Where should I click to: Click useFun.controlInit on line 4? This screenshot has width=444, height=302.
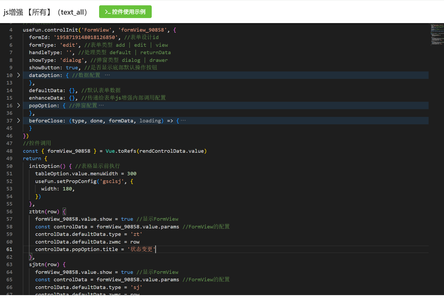tap(50, 30)
